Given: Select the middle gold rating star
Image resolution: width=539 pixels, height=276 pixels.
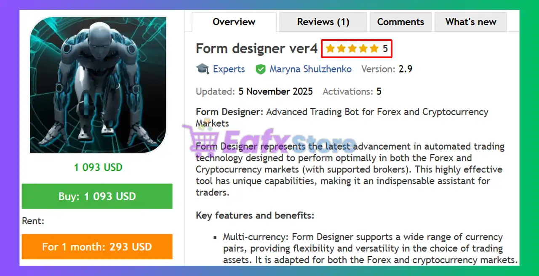Looking at the screenshot, I should (x=352, y=49).
